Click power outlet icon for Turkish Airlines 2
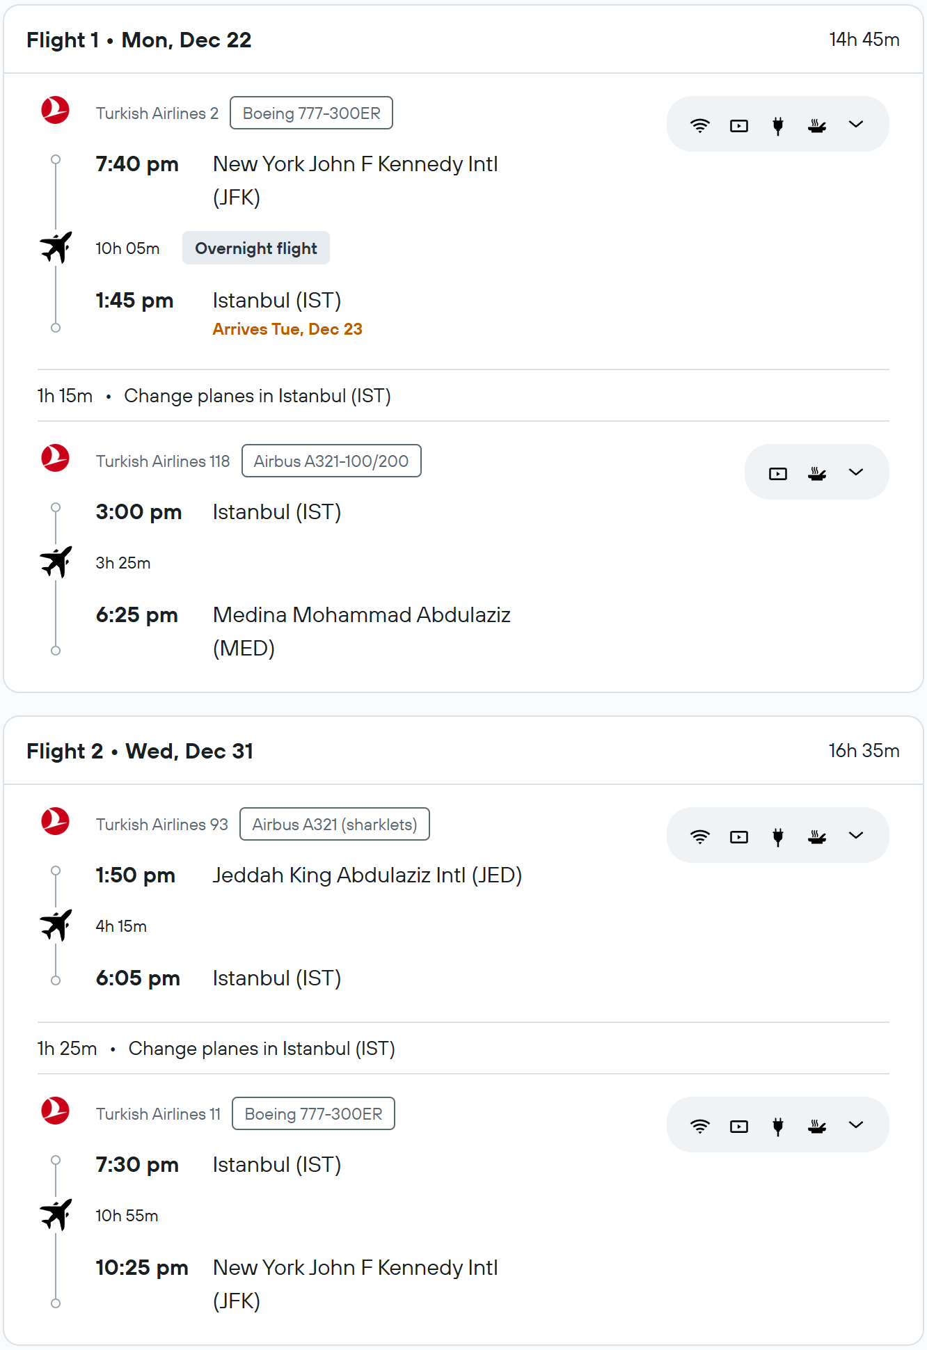927x1350 pixels. coord(778,125)
